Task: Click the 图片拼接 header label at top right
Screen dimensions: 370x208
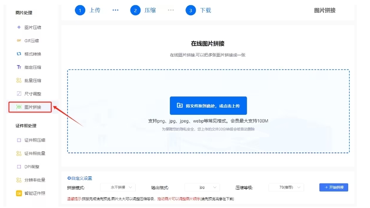Action: point(324,10)
